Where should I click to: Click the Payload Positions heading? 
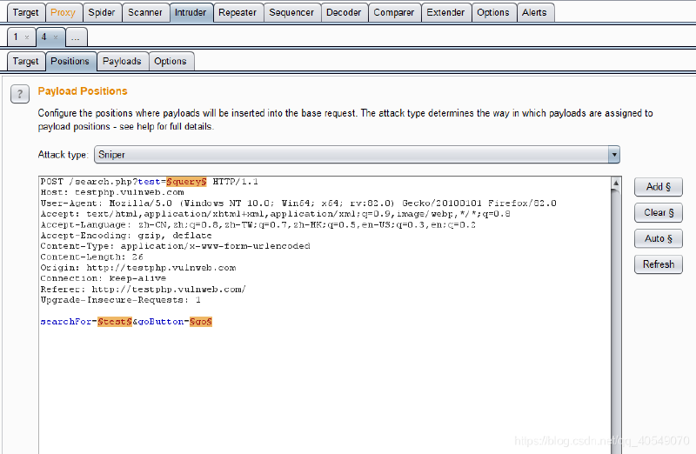coord(83,91)
